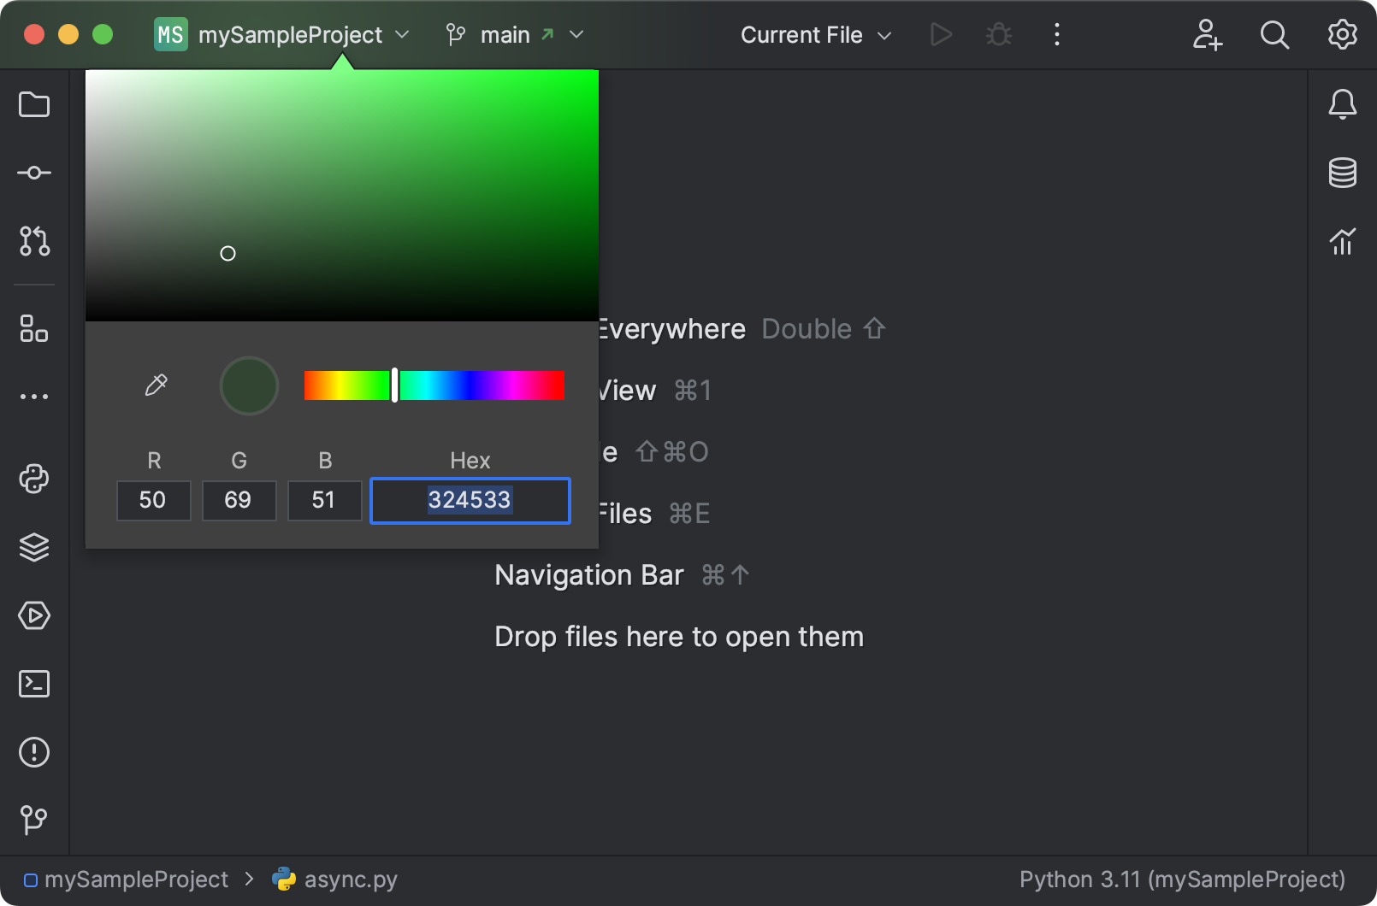Open the more actions kebab menu
This screenshot has width=1377, height=906.
pos(1057,34)
